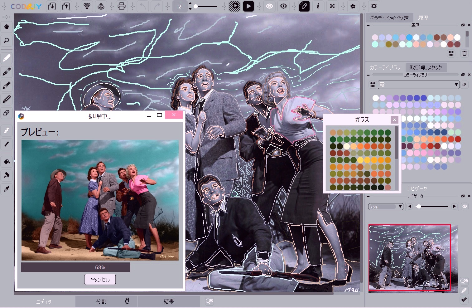Switch to the 履歴 tab
472x308 pixels.
423,18
